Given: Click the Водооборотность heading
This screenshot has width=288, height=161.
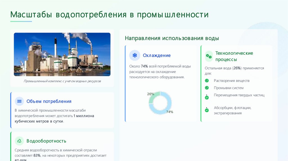Looking at the screenshot, I should click(x=46, y=141).
